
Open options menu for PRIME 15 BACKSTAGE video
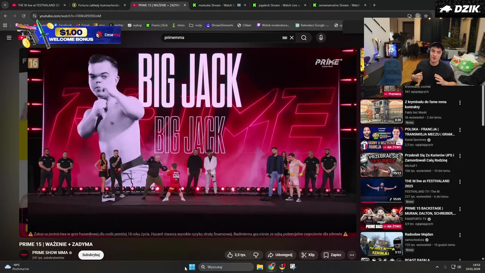pos(460,209)
